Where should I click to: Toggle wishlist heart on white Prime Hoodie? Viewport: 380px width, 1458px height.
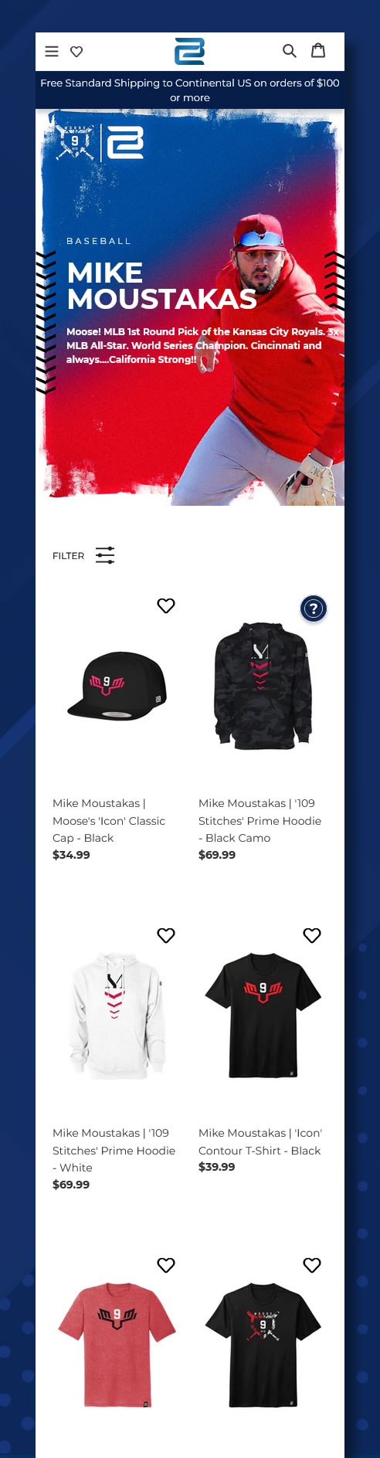pos(166,936)
